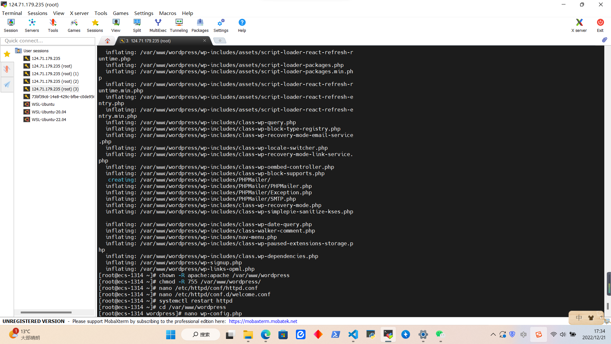Image resolution: width=611 pixels, height=344 pixels.
Task: Open the Tunneling... no, Tools menu bar item
Action: click(x=101, y=13)
